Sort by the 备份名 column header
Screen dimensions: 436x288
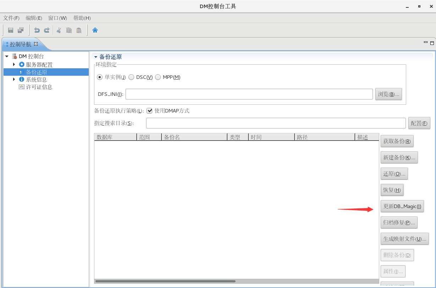pos(194,137)
